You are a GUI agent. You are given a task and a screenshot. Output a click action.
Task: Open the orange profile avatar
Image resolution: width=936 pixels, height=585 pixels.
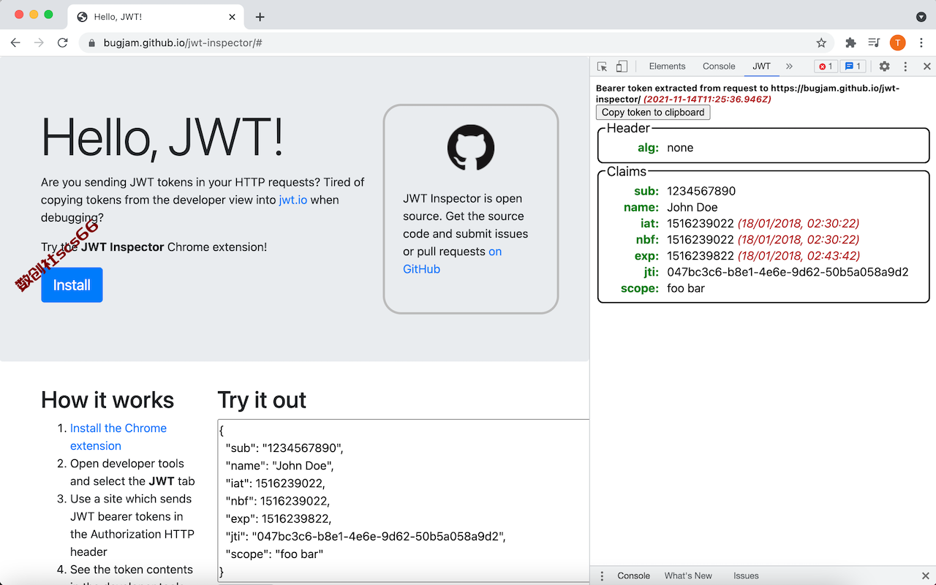coord(897,42)
